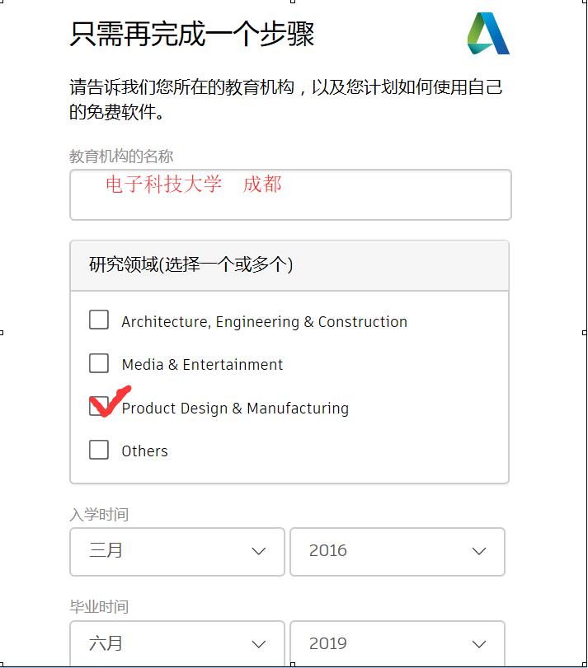The image size is (588, 668).
Task: Select the Others checkbox
Action: 99,450
